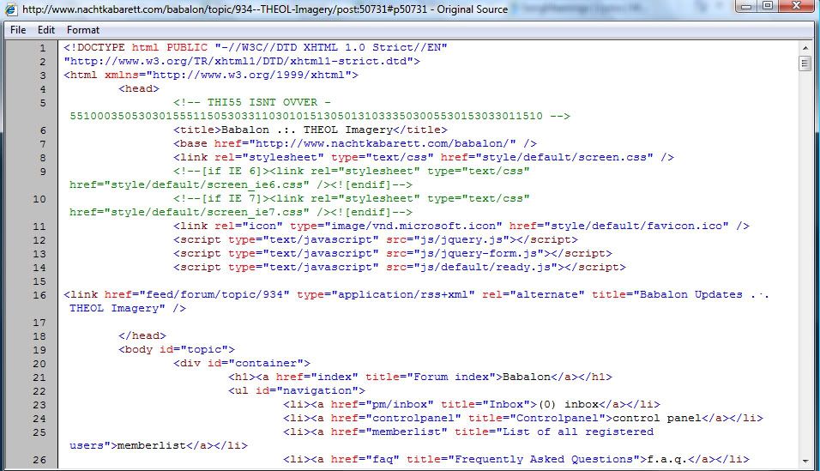The width and height of the screenshot is (820, 471).
Task: Minimize the Original Source window
Action: click(x=747, y=6)
